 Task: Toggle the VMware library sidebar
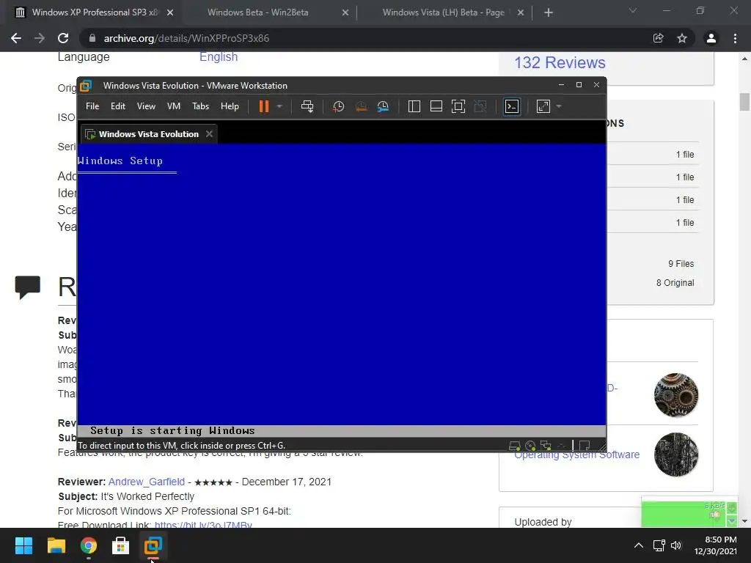coord(414,106)
